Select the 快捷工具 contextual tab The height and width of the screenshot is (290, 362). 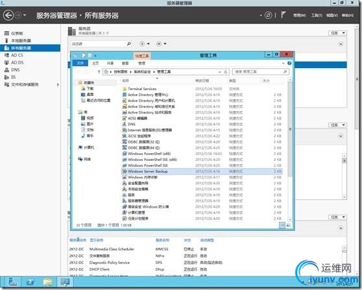click(142, 56)
